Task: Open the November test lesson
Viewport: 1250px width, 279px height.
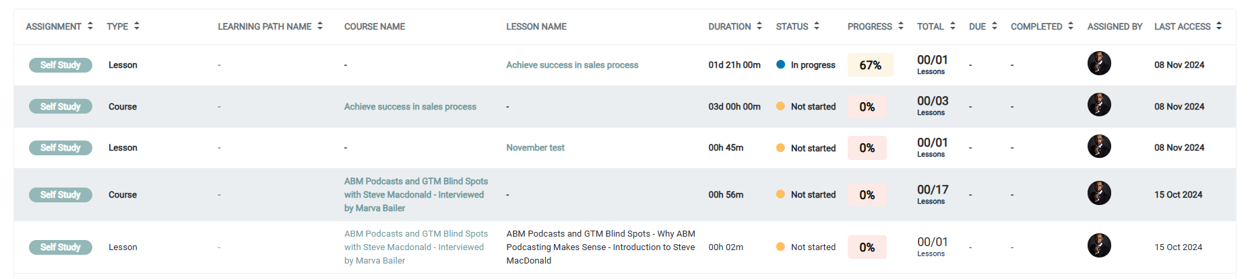Action: (535, 148)
